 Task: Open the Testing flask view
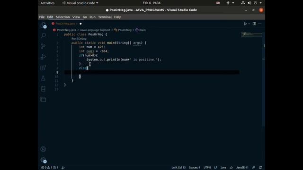point(43,78)
